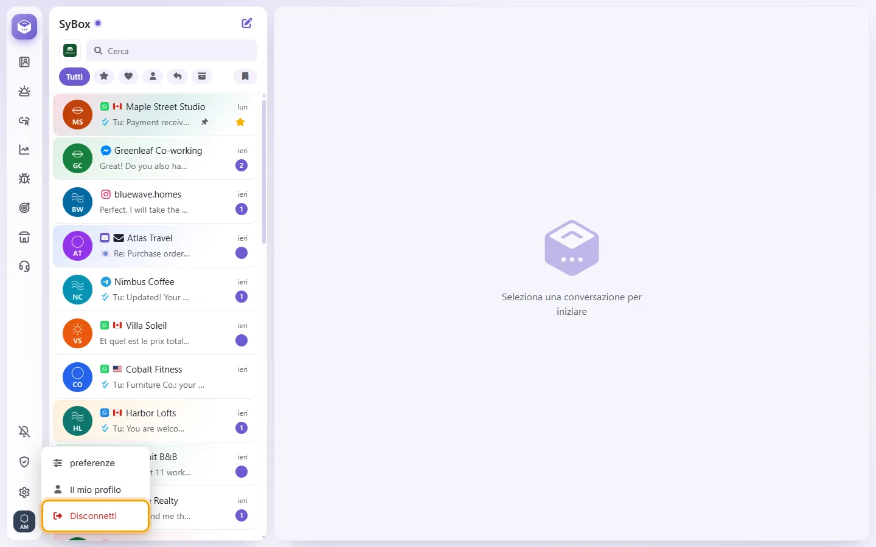Filter conversations by archive box icon
The height and width of the screenshot is (547, 876).
(201, 76)
